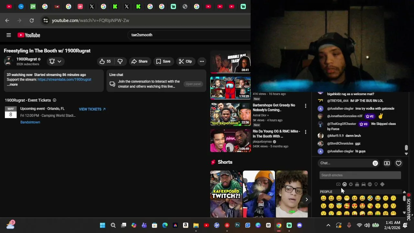This screenshot has height=233, width=414.
Task: Insert the halo angel emoji
Action: coord(339,206)
